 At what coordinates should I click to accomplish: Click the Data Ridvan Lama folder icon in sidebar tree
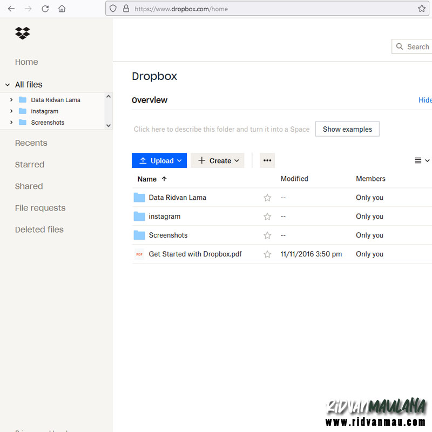point(23,100)
